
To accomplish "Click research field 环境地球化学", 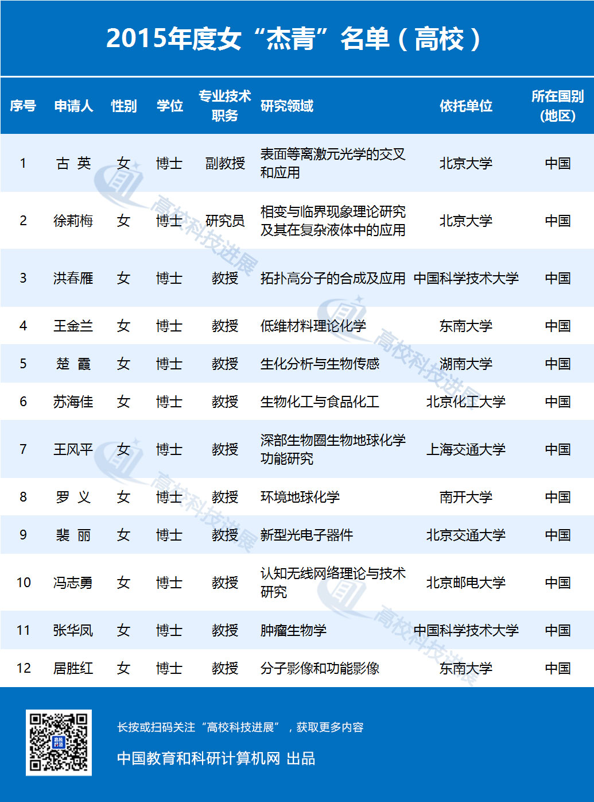I will click(300, 498).
